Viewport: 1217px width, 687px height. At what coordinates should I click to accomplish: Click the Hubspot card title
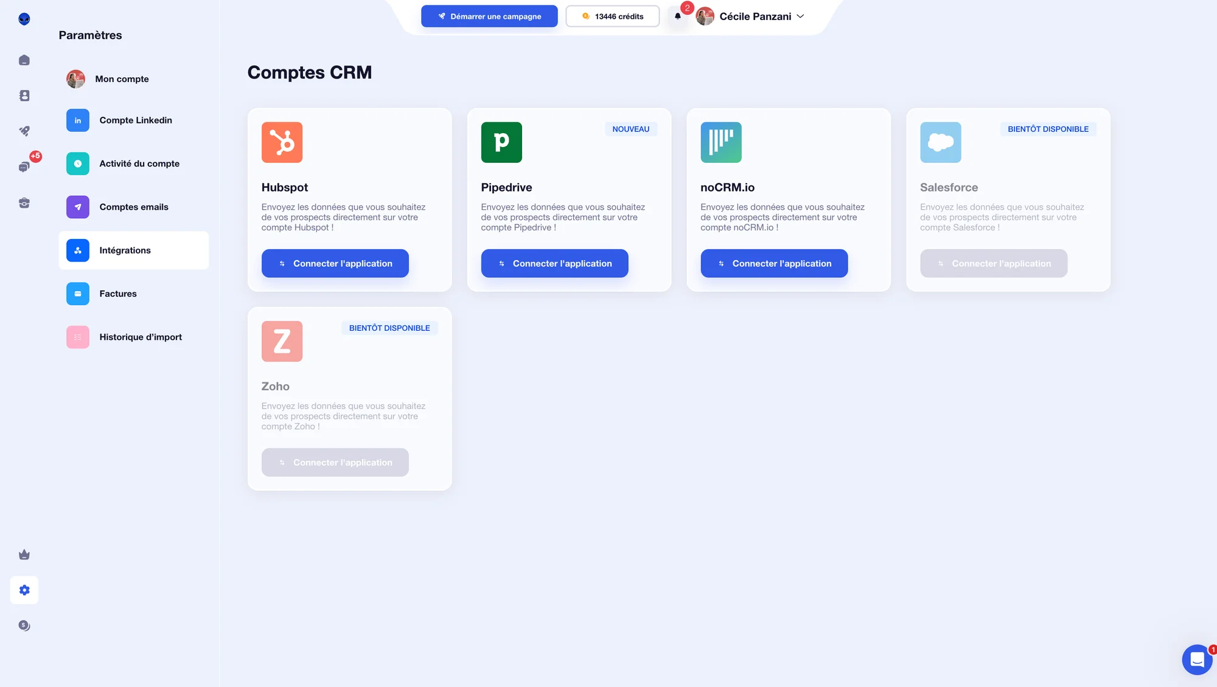click(285, 187)
